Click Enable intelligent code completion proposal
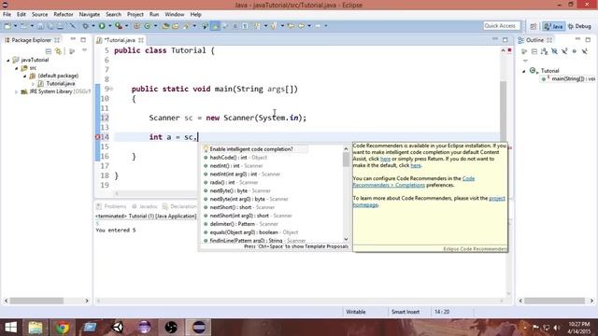Screen dimensions: 598x336 pyautogui.click(x=251, y=149)
